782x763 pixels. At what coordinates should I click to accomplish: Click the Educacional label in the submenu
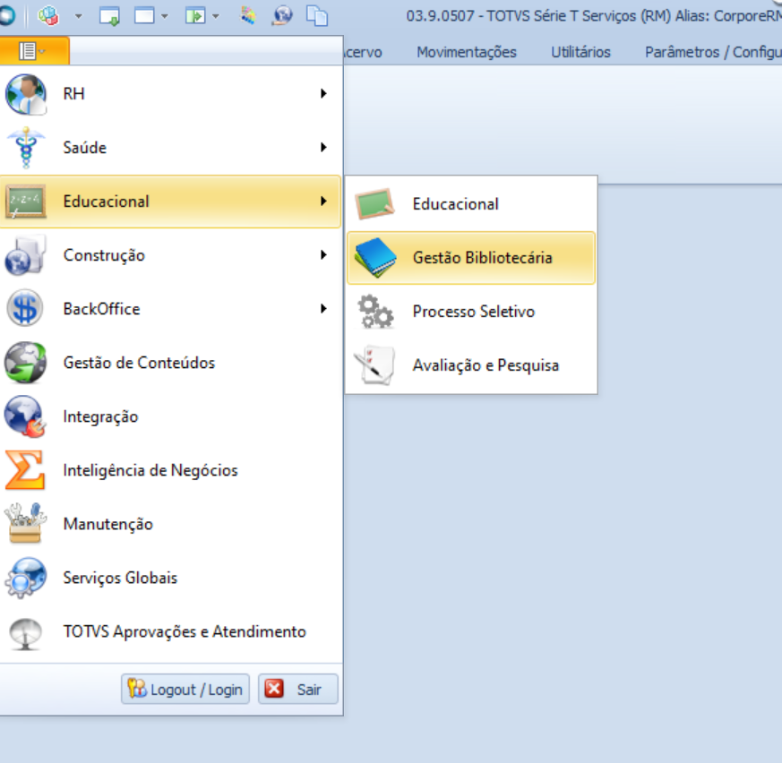coord(455,204)
